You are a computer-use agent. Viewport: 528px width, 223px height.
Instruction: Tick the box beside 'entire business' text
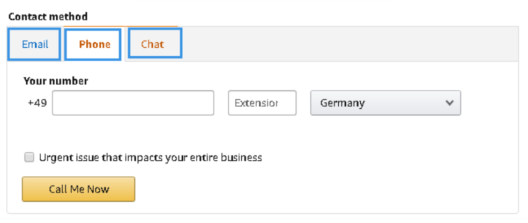click(29, 158)
